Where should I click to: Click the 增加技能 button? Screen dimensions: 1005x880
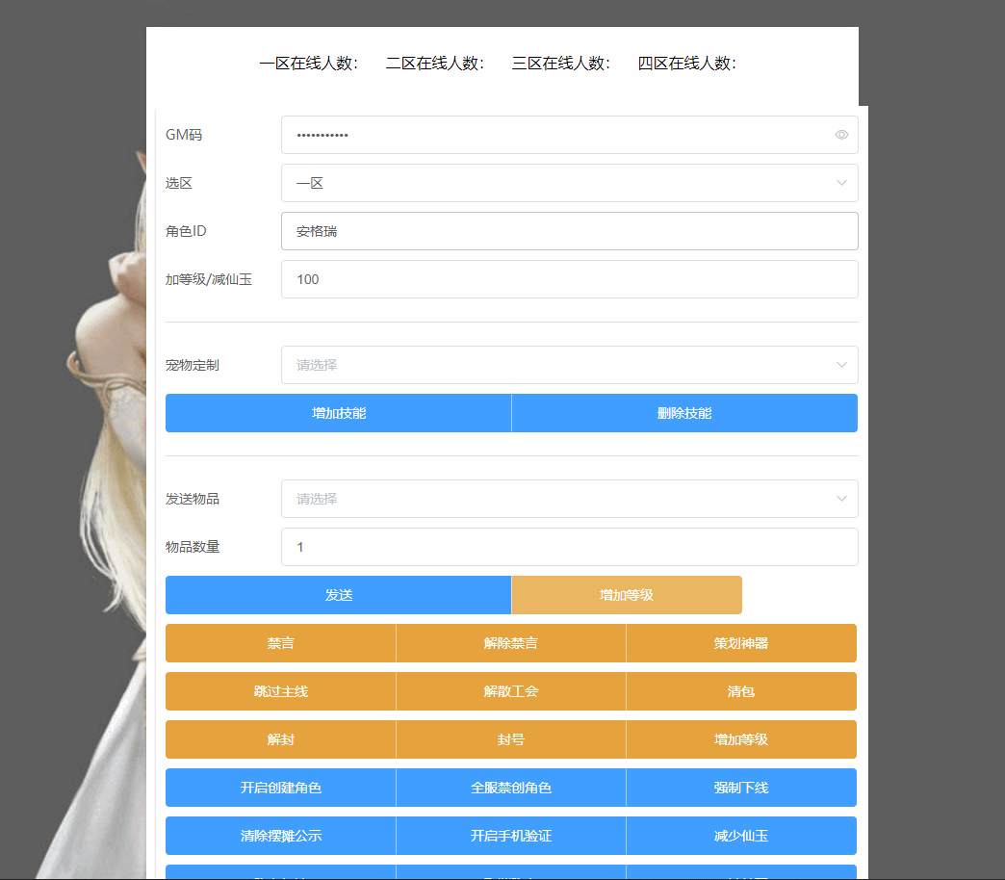pos(338,412)
